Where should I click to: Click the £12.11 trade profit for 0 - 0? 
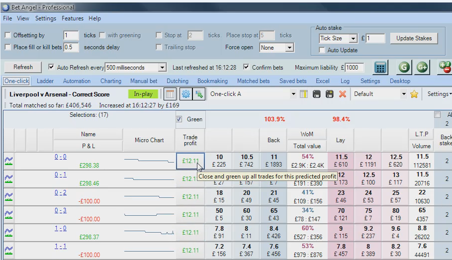(x=190, y=161)
